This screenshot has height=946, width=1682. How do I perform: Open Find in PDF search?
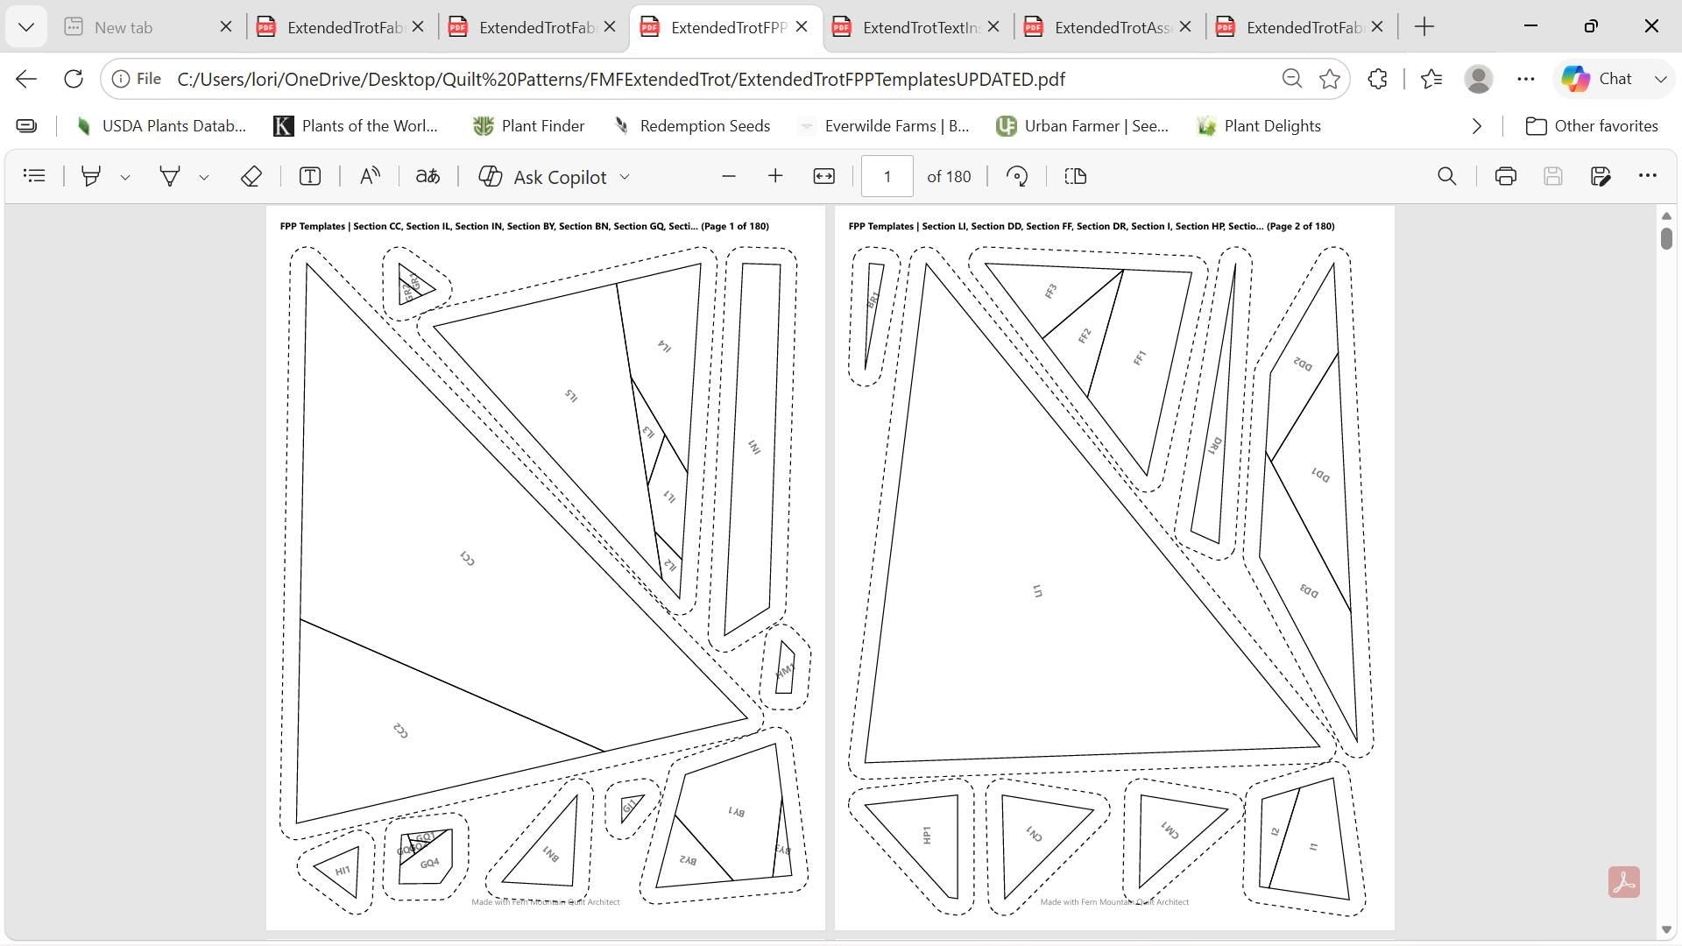(x=1447, y=176)
